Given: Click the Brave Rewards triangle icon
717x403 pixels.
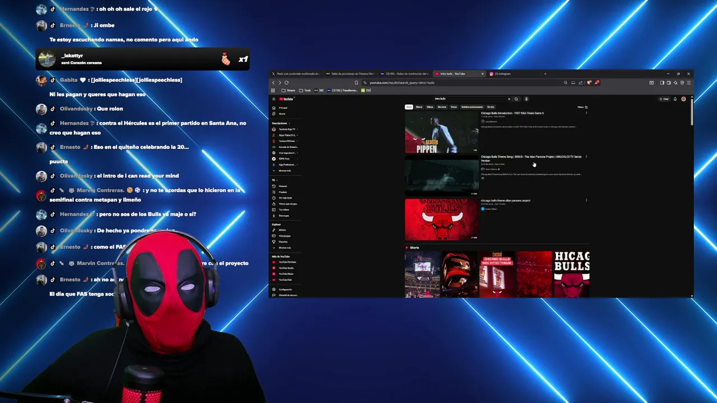Looking at the screenshot, I should coord(597,83).
